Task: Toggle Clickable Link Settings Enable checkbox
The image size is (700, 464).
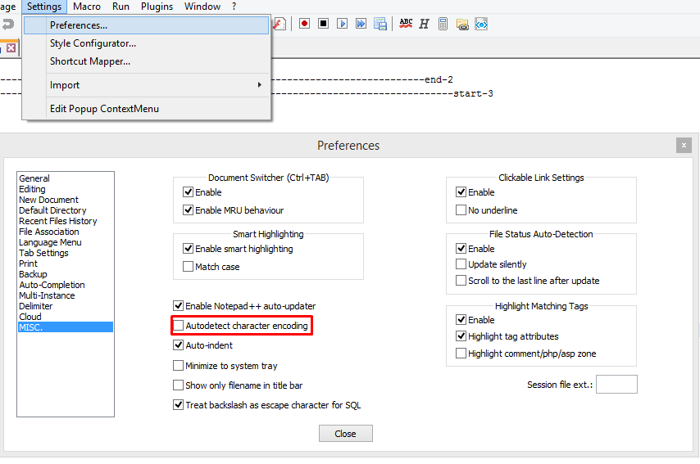Action: click(461, 192)
